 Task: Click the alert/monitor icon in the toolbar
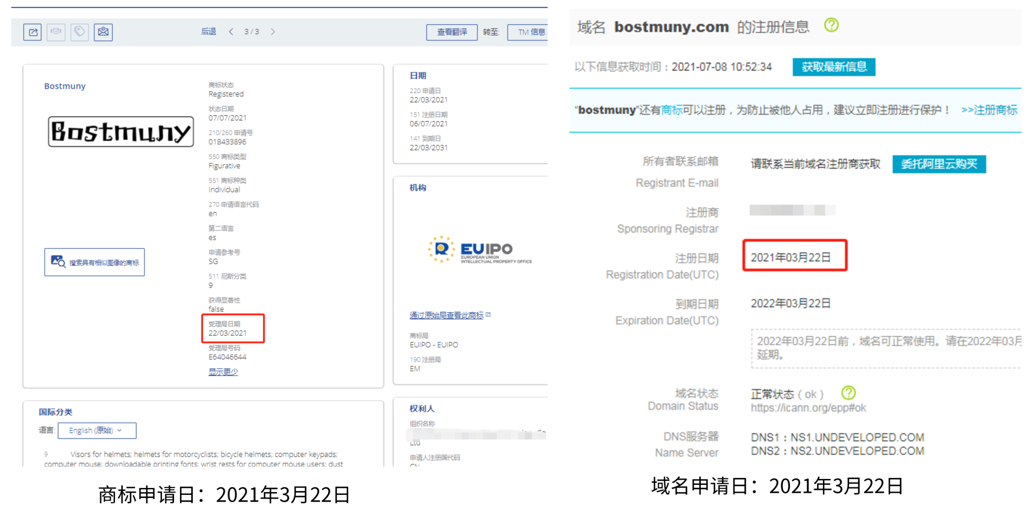[x=56, y=32]
